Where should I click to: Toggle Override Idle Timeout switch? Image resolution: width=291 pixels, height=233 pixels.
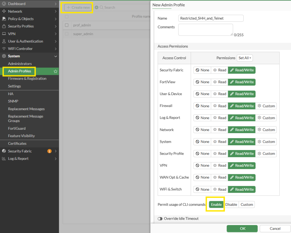click(160, 219)
